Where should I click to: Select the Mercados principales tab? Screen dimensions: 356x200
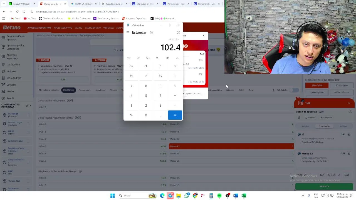[49, 90]
